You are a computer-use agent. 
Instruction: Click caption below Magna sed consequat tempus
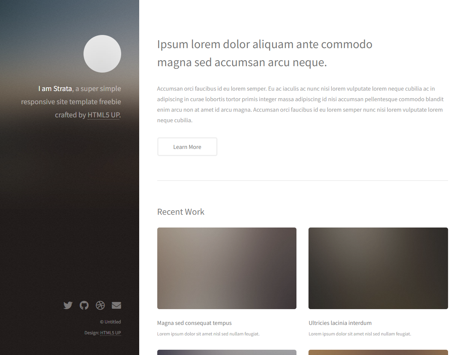coord(208,334)
